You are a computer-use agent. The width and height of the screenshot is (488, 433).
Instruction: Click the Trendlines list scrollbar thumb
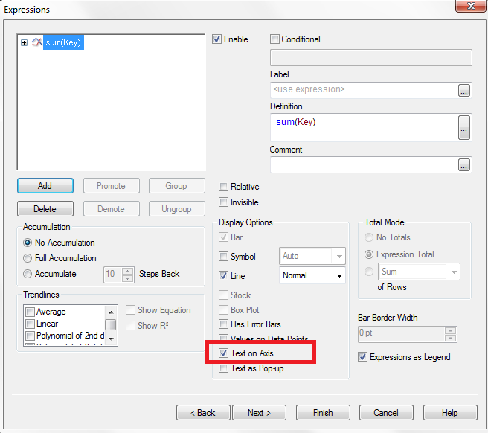pyautogui.click(x=111, y=324)
